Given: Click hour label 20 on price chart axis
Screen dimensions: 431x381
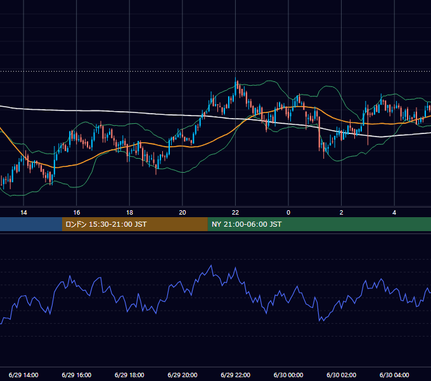Looking at the screenshot, I should (183, 212).
